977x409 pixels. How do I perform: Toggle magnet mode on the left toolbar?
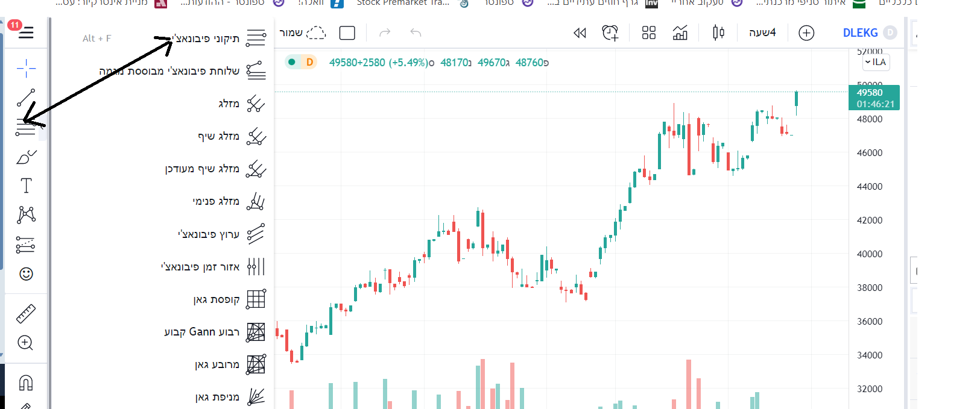(x=26, y=382)
